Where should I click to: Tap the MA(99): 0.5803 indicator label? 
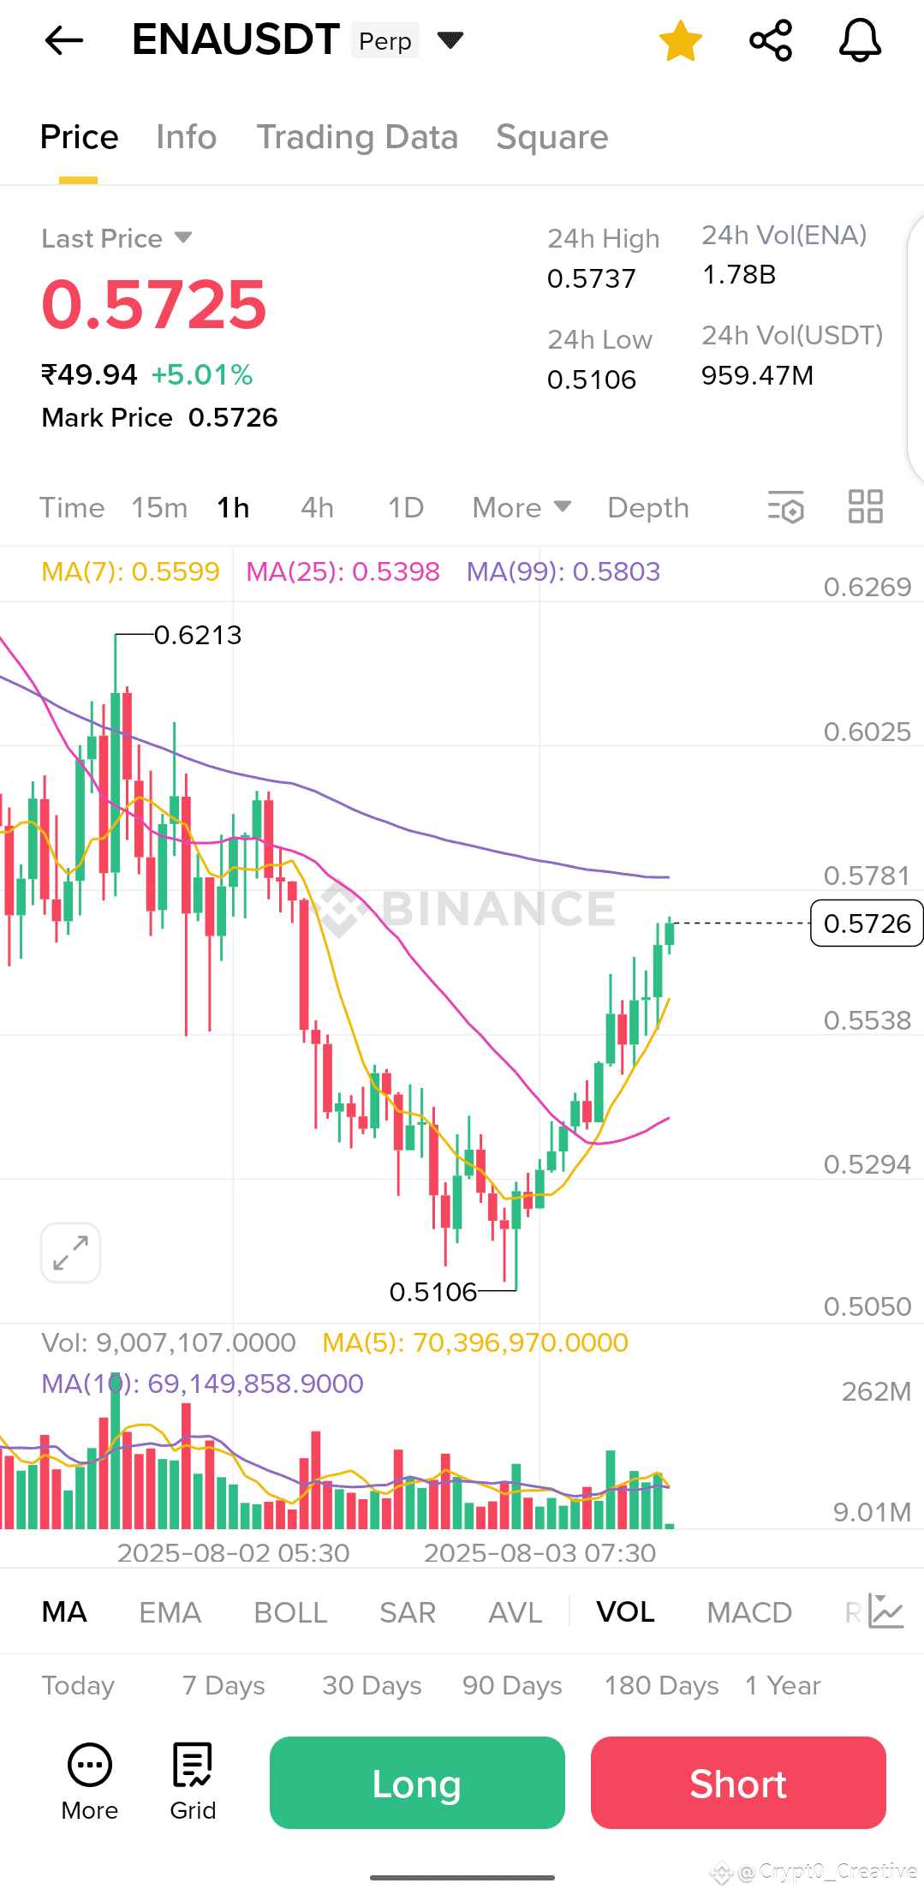[563, 571]
